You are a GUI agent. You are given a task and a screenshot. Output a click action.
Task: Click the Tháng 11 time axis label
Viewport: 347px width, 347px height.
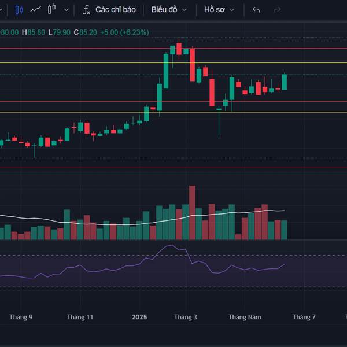tap(80, 317)
